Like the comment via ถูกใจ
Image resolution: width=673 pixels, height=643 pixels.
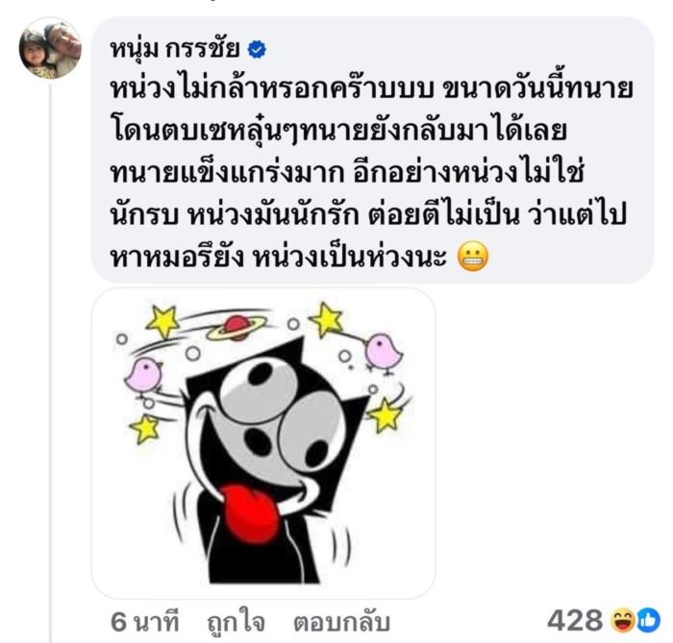coord(237,622)
